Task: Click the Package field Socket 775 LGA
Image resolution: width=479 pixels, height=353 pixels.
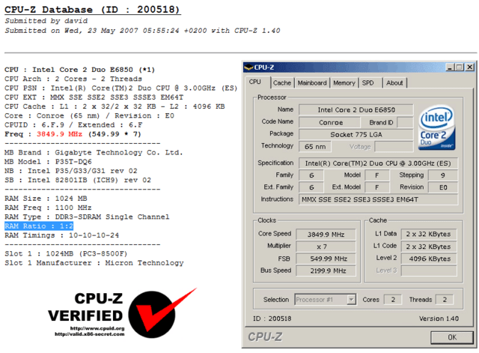Action: (356, 135)
